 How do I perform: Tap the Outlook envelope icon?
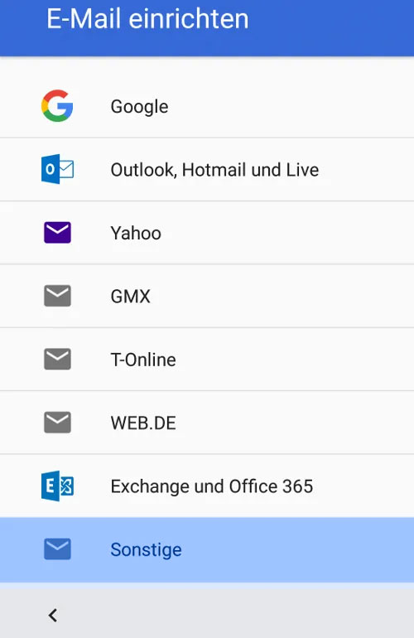(57, 169)
